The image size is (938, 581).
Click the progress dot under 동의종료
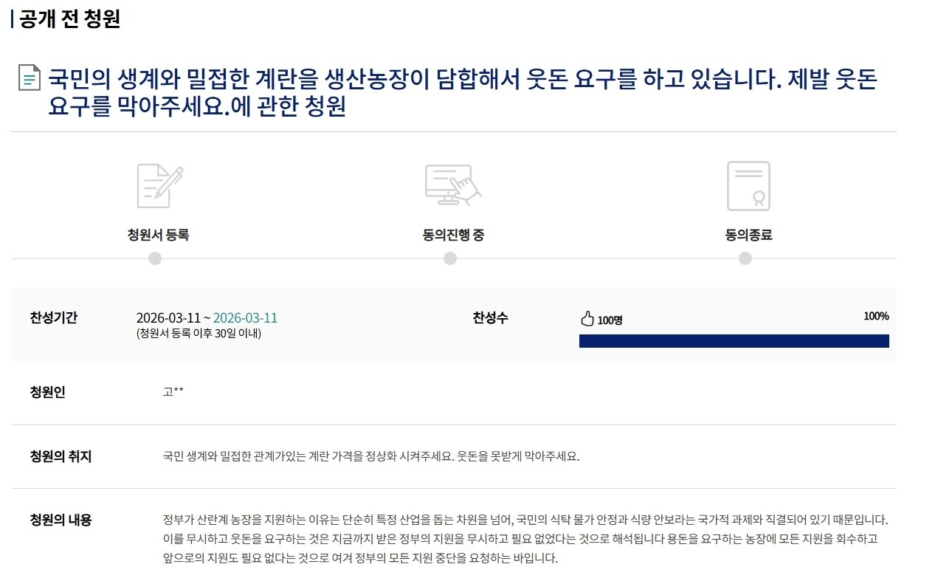(x=745, y=259)
